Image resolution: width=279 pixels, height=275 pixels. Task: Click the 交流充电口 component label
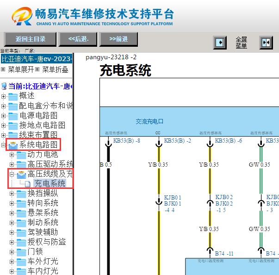pos(149,122)
